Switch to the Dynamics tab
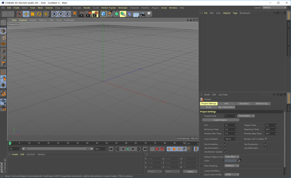 pyautogui.click(x=244, y=103)
